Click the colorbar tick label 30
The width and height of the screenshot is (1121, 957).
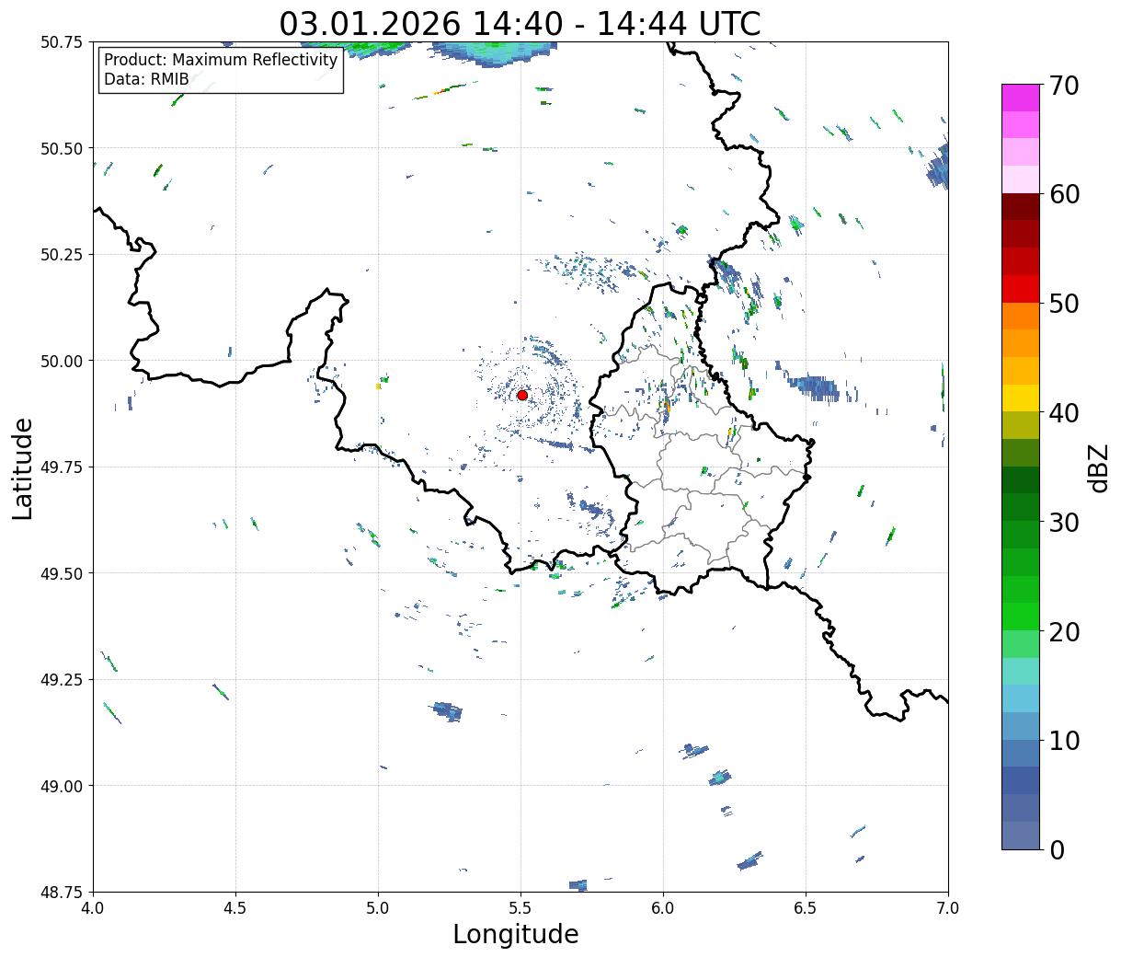click(1064, 523)
